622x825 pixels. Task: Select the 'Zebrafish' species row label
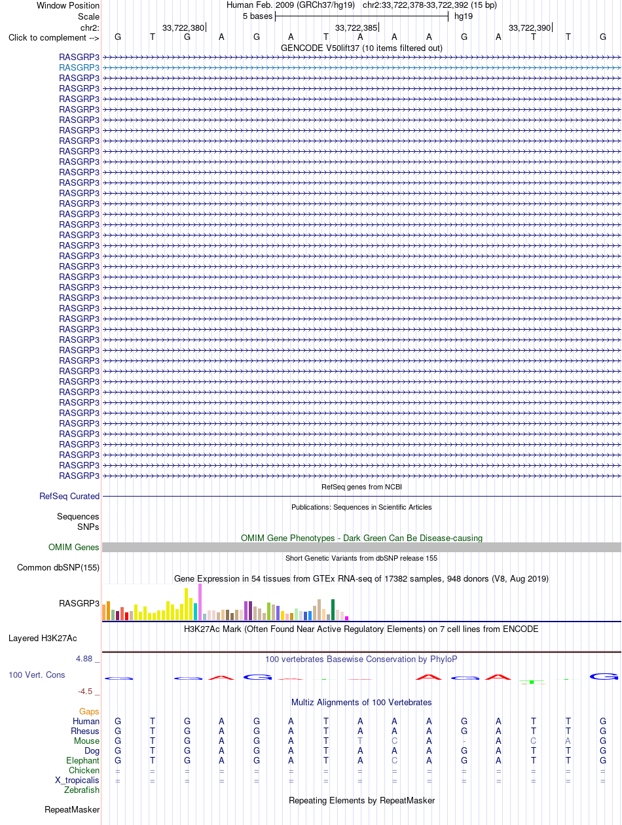point(82,790)
